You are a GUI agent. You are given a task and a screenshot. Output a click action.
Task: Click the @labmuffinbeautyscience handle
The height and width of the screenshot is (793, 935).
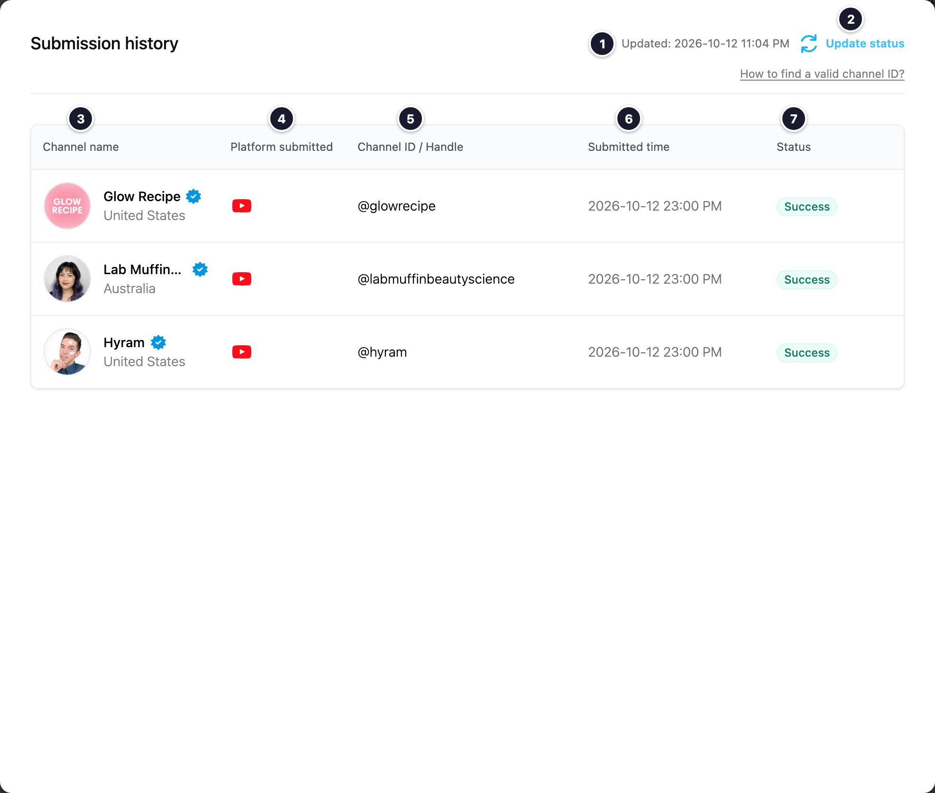pyautogui.click(x=436, y=279)
